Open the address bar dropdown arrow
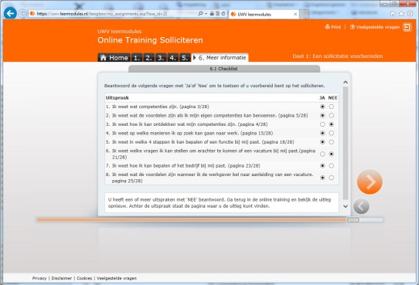The height and width of the screenshot is (285, 419). (206, 14)
